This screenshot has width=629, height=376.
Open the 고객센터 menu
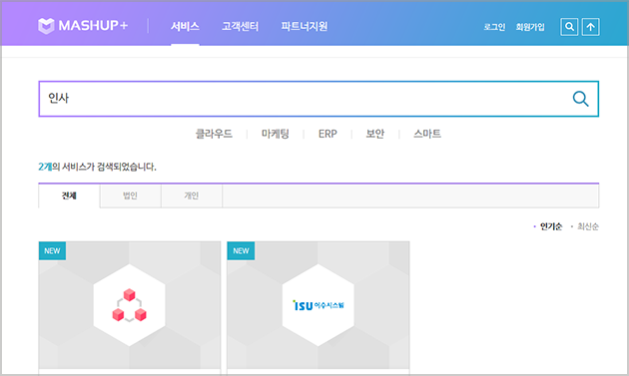(240, 27)
